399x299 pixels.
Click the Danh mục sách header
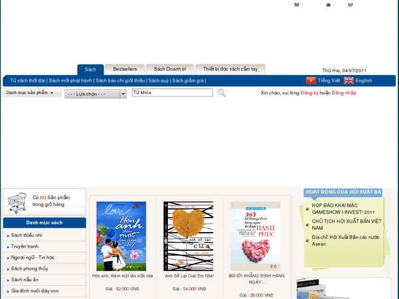44,223
